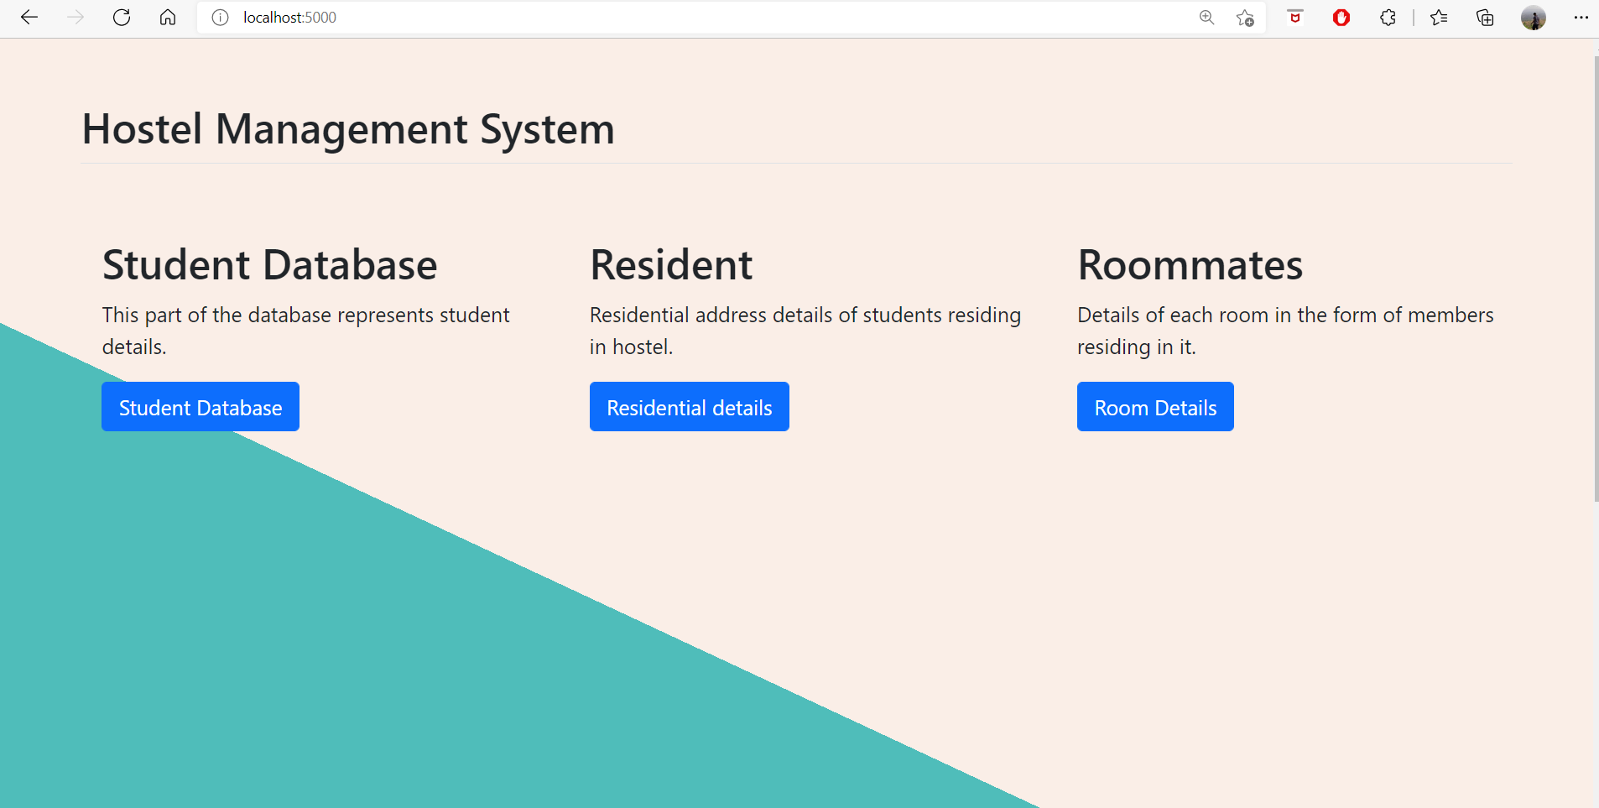Open the user profile avatar
Screen dimensions: 1599x808
(x=1534, y=18)
